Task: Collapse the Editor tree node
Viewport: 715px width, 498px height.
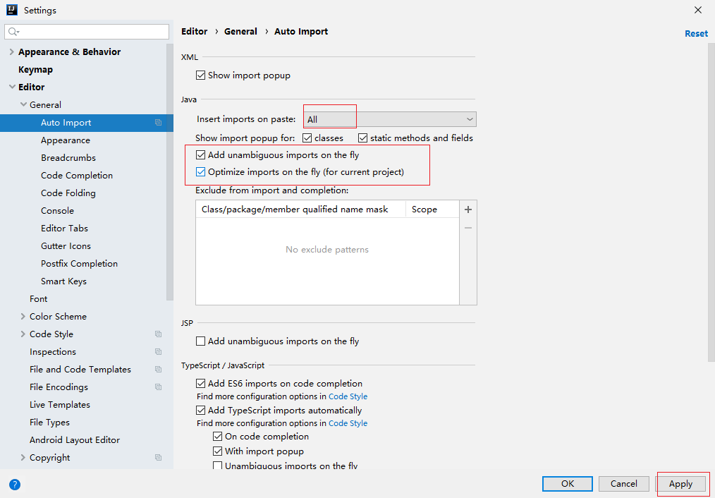Action: tap(12, 87)
